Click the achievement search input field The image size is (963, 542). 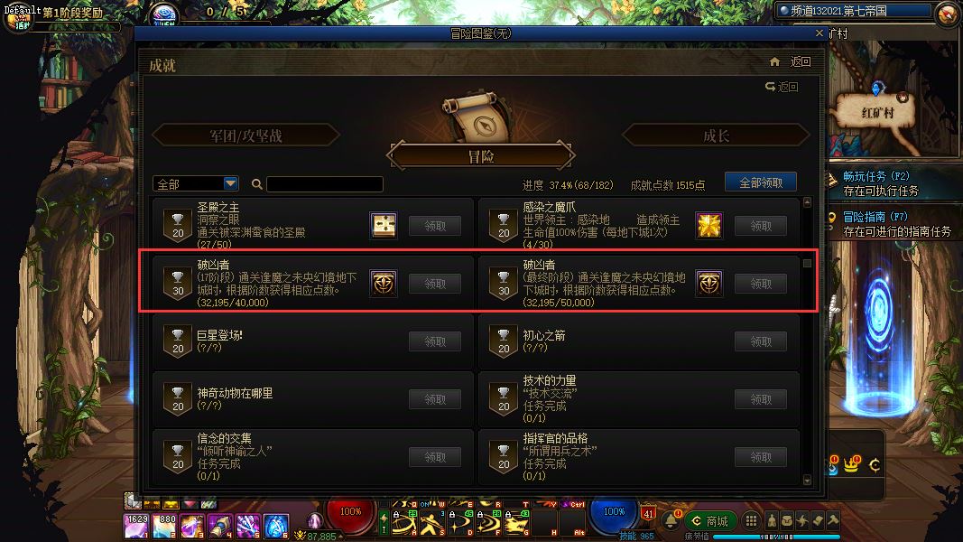point(325,183)
